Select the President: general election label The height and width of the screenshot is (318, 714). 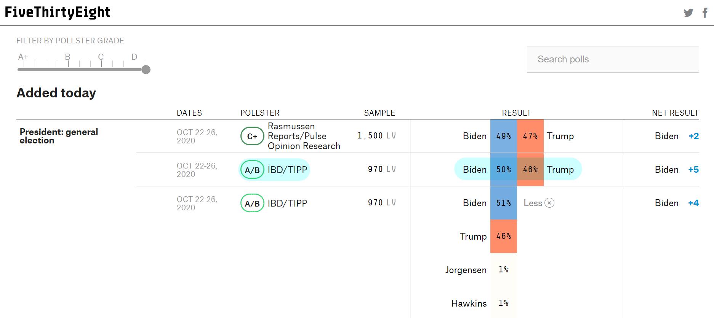[x=59, y=136]
